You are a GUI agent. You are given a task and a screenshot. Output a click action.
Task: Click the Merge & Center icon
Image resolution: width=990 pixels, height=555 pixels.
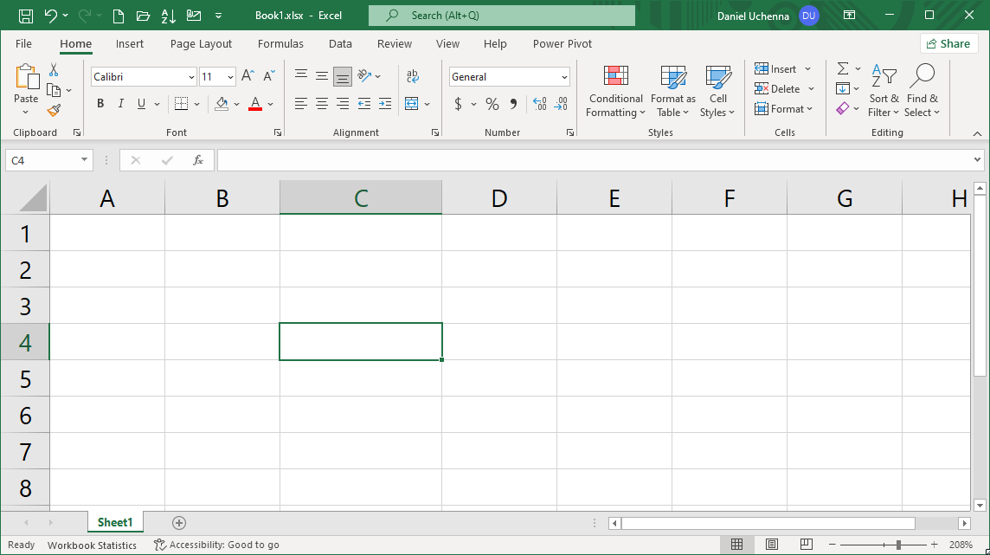click(x=411, y=104)
